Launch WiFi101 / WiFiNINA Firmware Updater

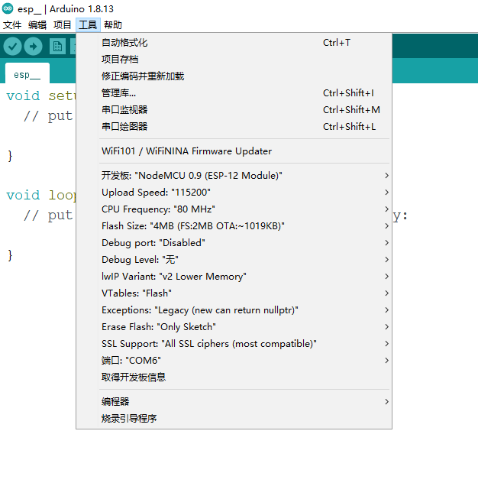tap(234, 151)
